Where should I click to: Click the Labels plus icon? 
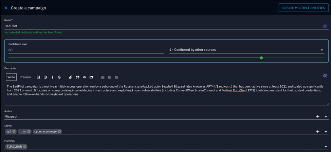[318, 131]
